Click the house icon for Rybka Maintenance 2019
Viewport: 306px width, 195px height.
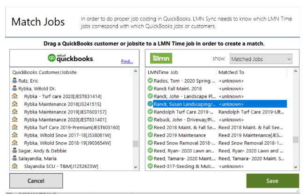pos(15,111)
